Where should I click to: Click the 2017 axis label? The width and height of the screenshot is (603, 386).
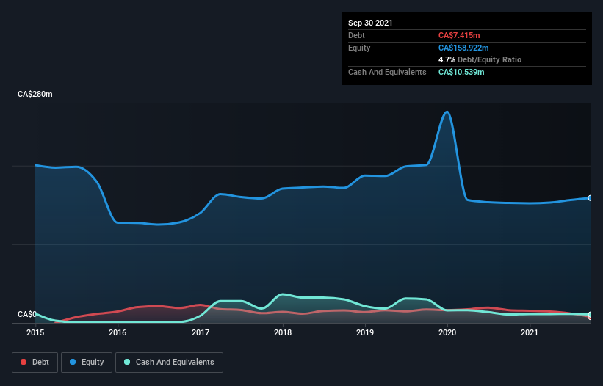(201, 332)
